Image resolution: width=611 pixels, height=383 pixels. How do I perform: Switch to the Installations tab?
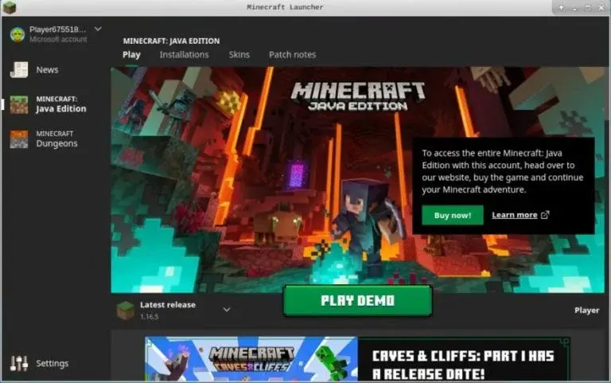184,55
